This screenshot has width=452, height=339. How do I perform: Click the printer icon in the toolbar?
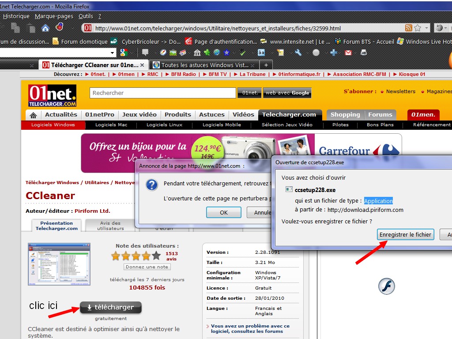click(363, 53)
